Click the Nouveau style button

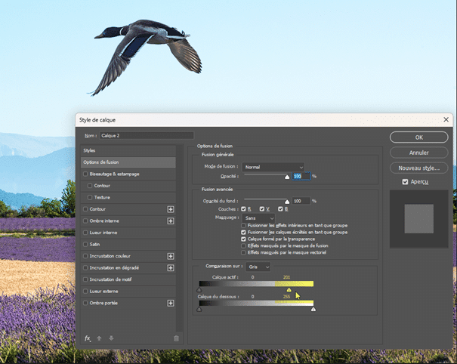pos(420,168)
